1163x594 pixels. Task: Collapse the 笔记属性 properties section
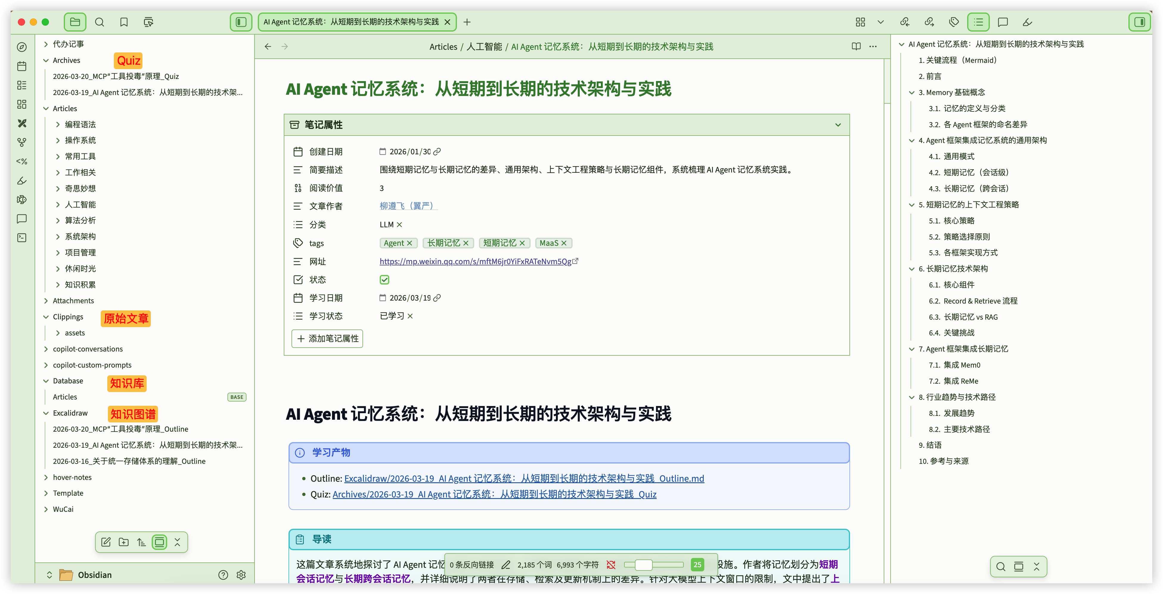click(x=838, y=125)
